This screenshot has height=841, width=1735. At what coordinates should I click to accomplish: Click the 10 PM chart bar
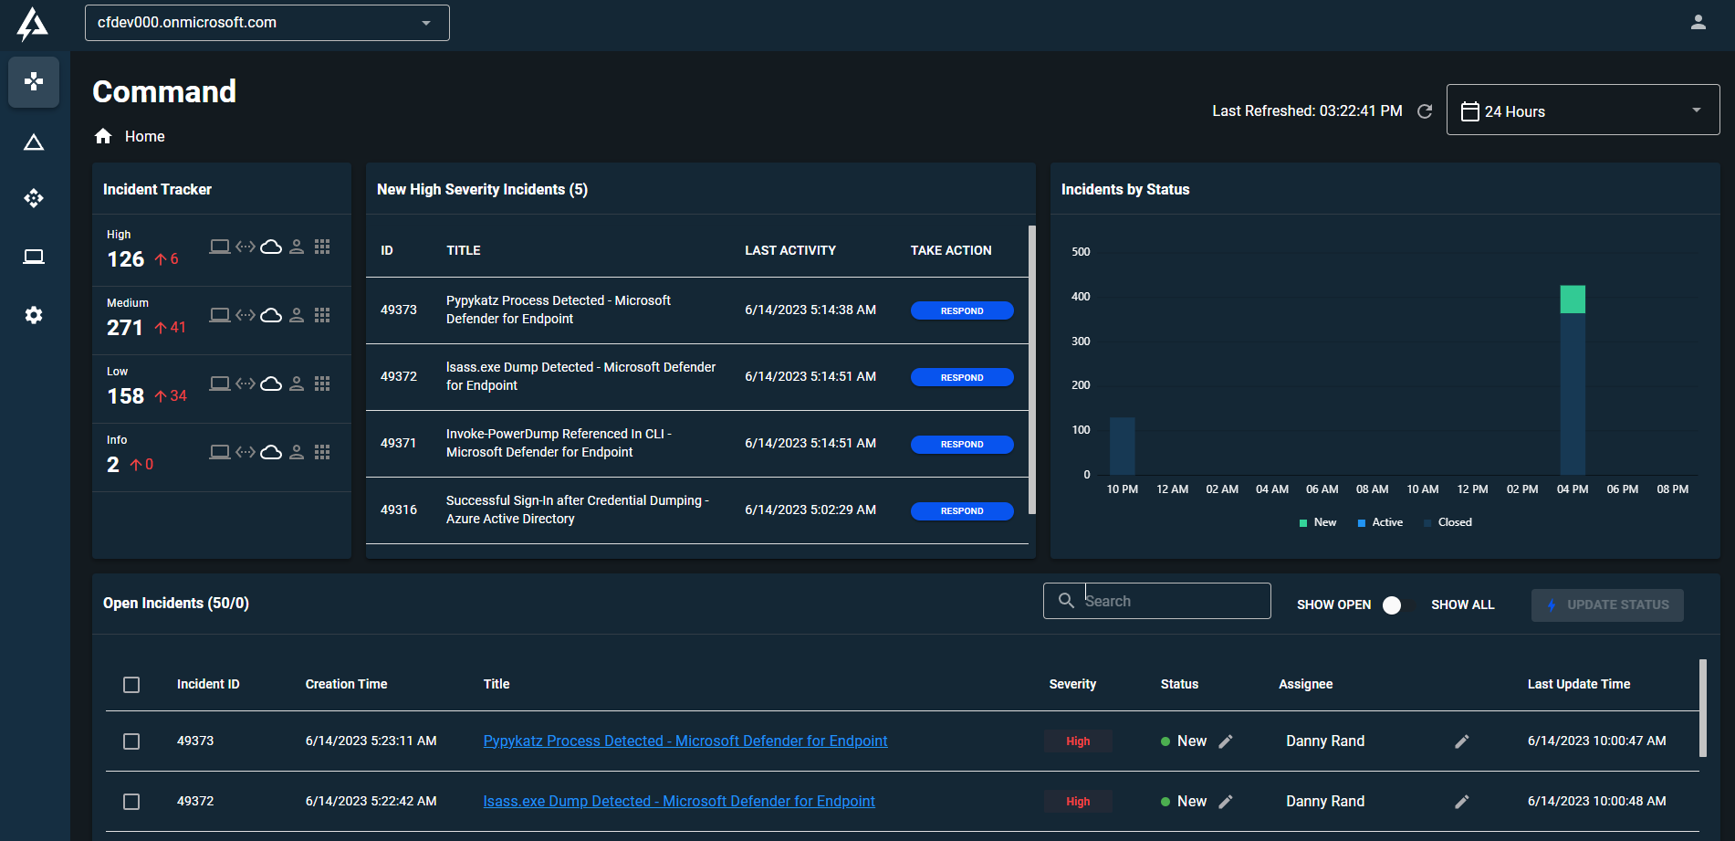click(x=1123, y=446)
